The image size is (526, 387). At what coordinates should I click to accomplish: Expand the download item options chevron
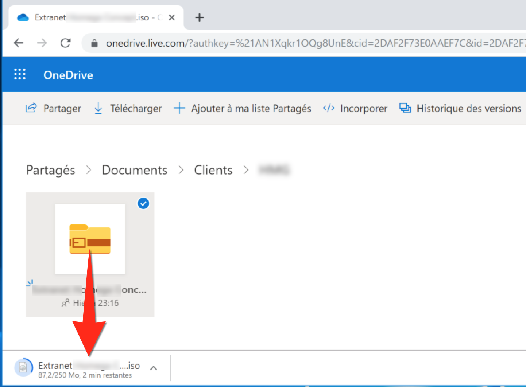tap(154, 368)
